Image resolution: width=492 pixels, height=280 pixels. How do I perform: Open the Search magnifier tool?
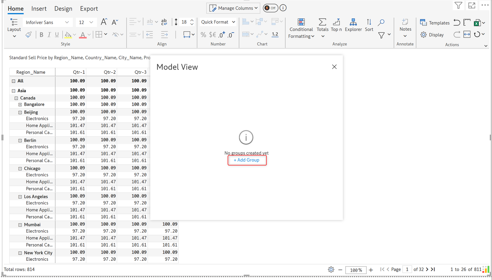381,22
